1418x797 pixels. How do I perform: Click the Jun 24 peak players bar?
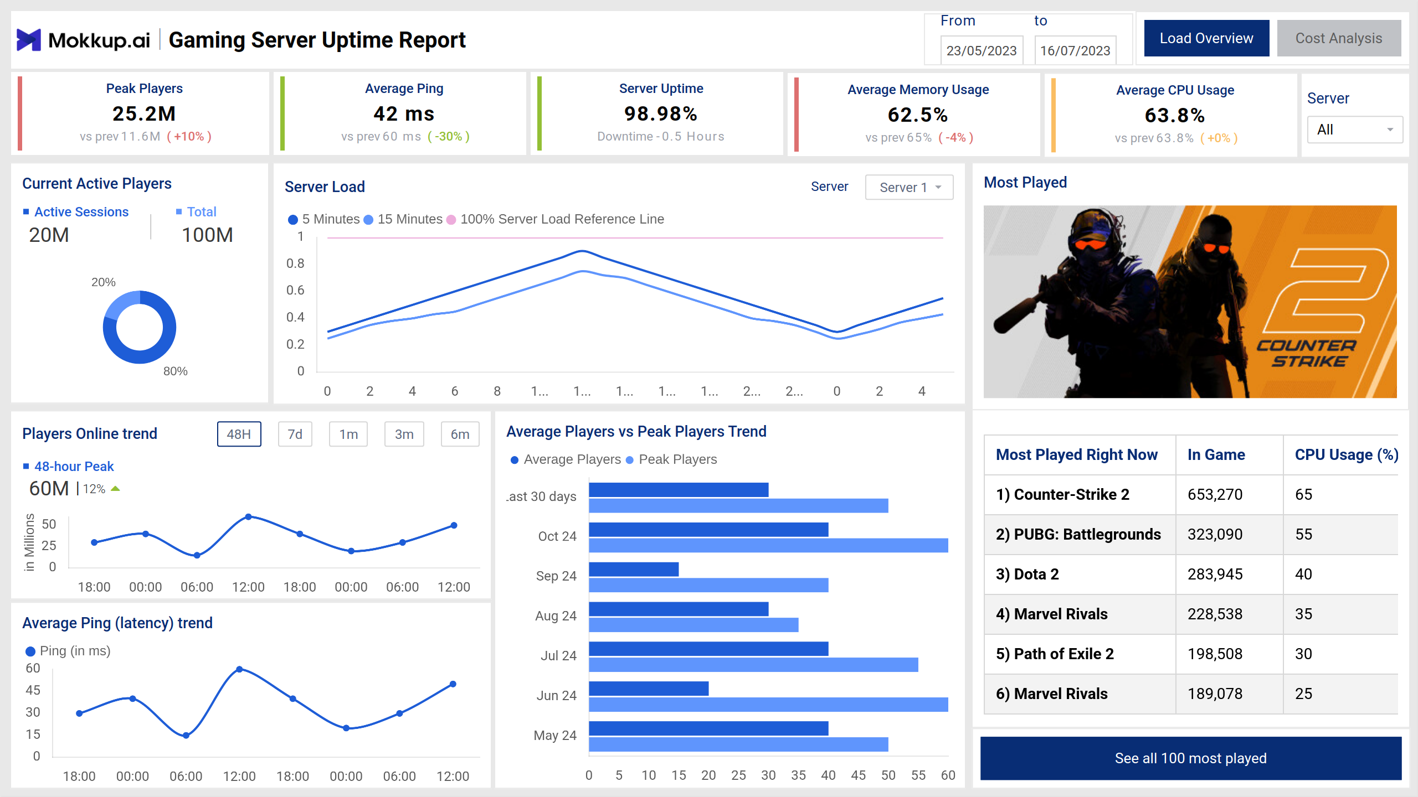pos(769,705)
